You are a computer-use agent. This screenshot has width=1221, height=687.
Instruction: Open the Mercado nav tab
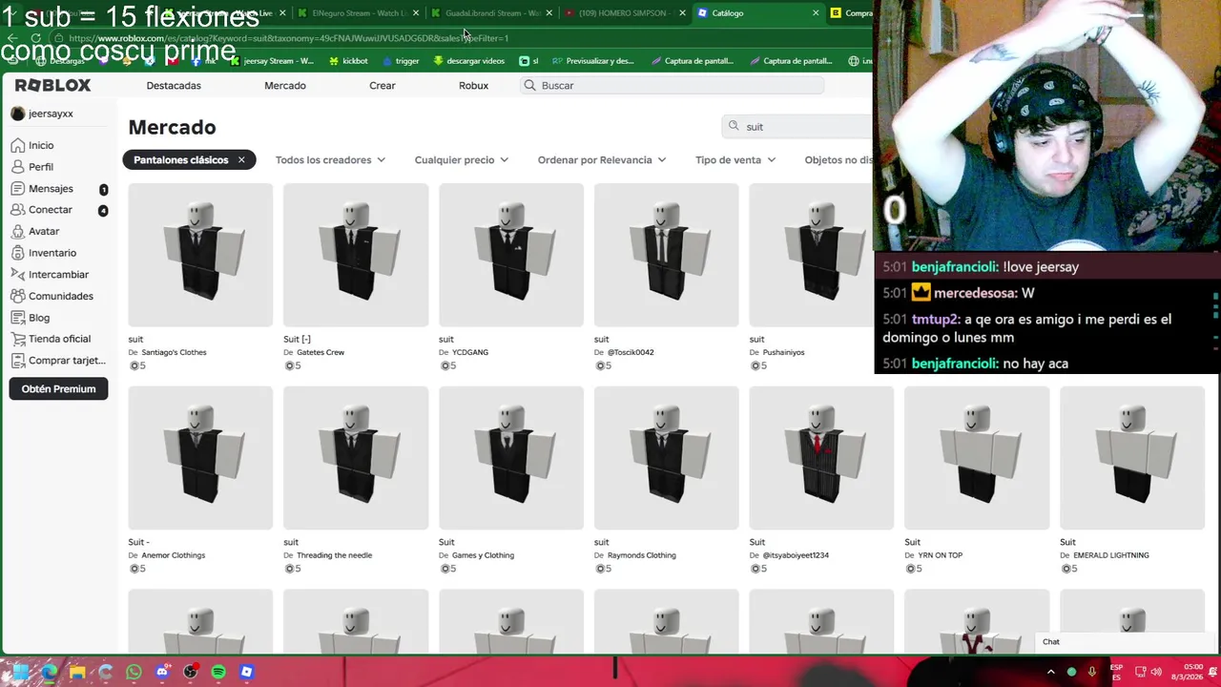285,85
